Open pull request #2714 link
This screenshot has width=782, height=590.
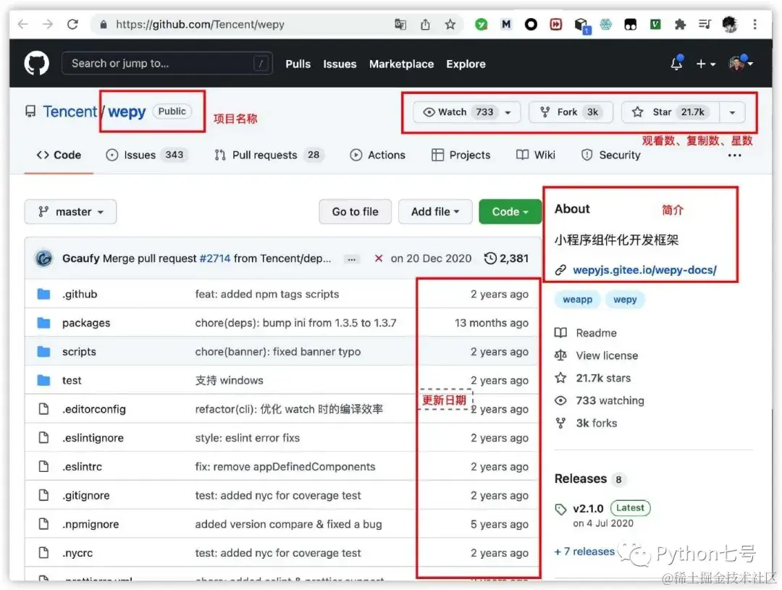[215, 258]
